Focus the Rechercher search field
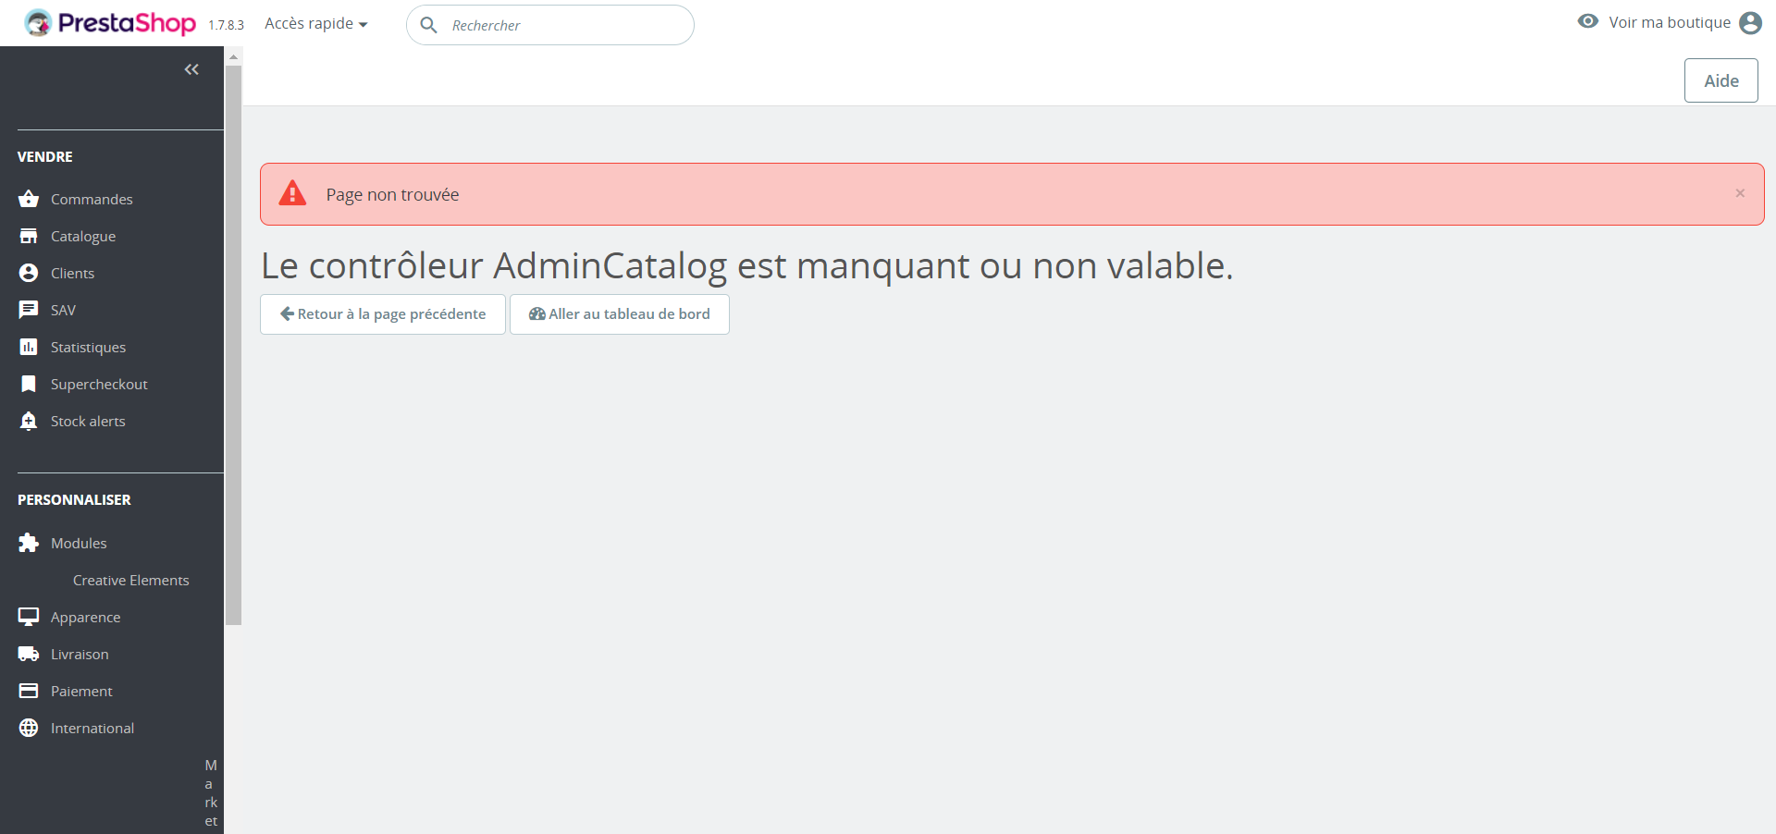Viewport: 1776px width, 834px height. pyautogui.click(x=564, y=25)
